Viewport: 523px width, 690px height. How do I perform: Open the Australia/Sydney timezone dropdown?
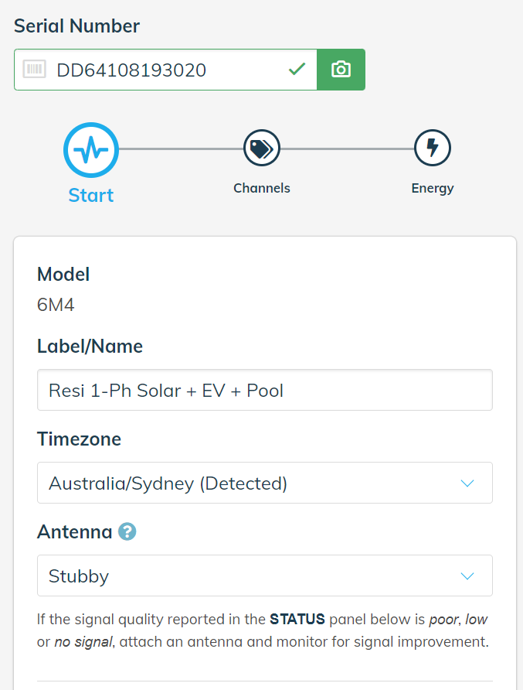coord(264,483)
